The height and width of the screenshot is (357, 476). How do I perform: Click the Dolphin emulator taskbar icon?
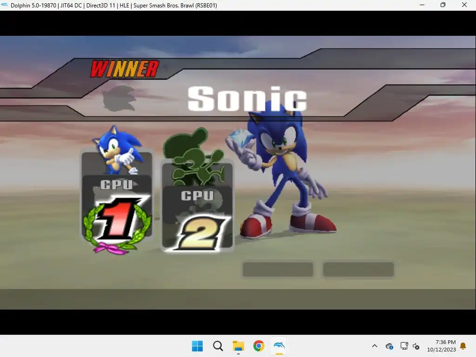279,346
